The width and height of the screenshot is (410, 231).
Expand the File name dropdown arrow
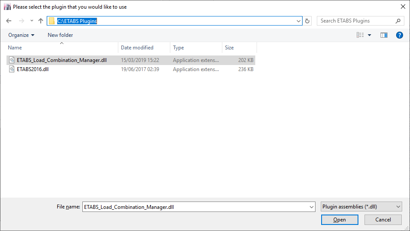click(312, 207)
